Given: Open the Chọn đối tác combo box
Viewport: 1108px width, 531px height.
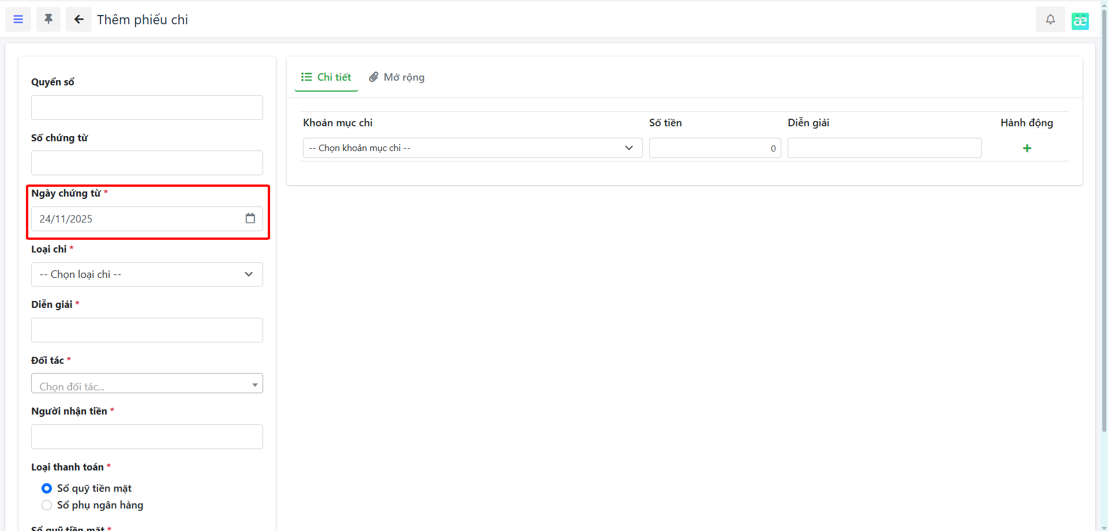Looking at the screenshot, I should click(x=147, y=384).
